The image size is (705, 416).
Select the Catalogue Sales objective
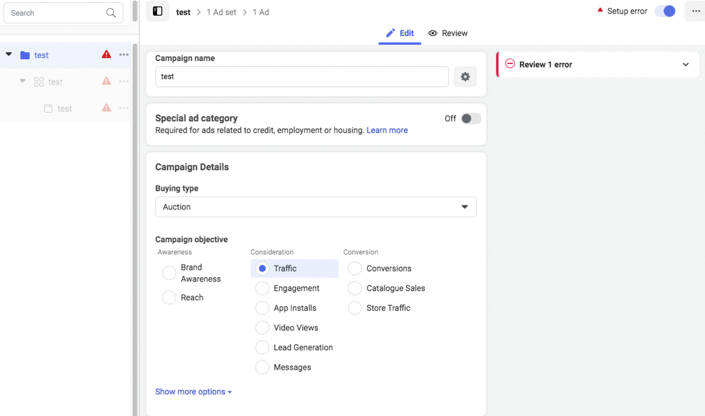[355, 288]
